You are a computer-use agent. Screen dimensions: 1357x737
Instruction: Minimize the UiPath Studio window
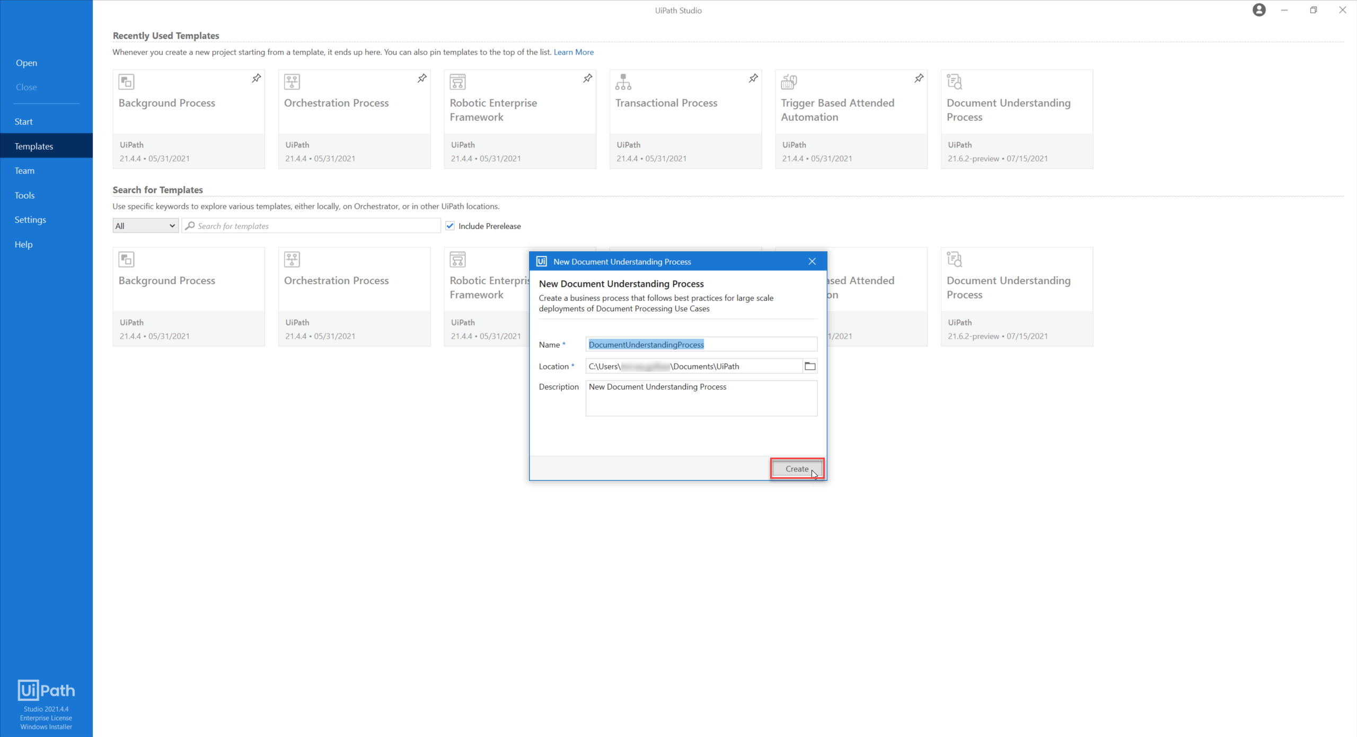coord(1284,10)
